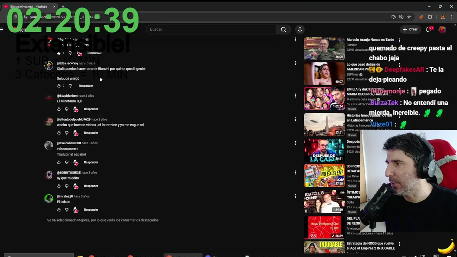Open options for Marcelo Araujo suggested video

coord(399,40)
